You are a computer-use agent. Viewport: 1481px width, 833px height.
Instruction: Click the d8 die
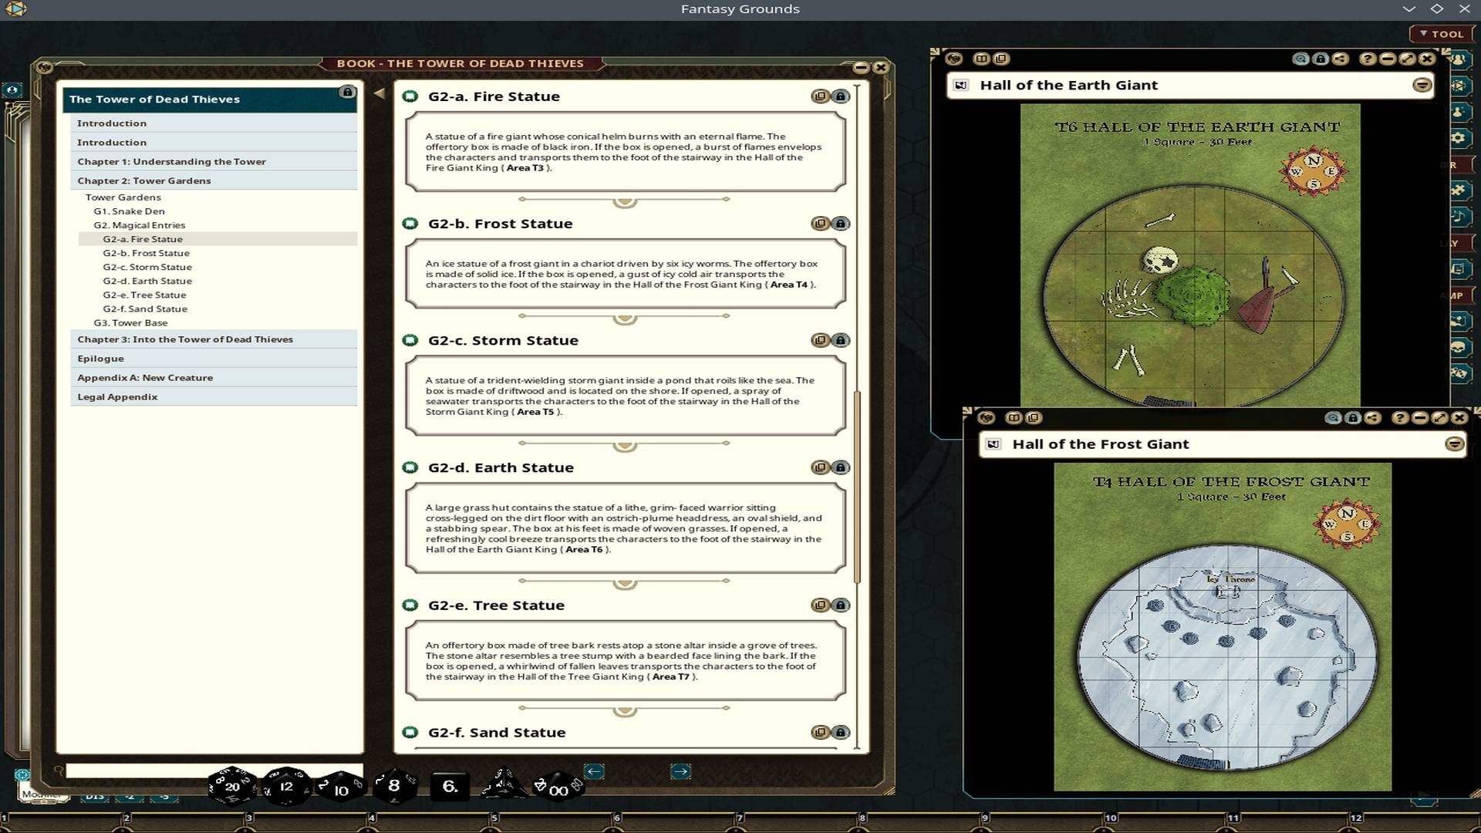394,785
